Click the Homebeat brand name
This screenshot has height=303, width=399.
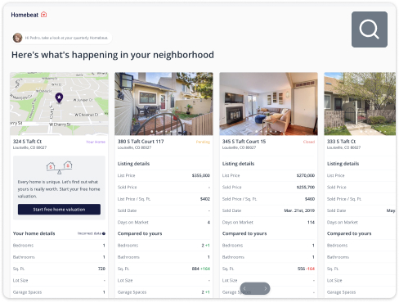25,15
